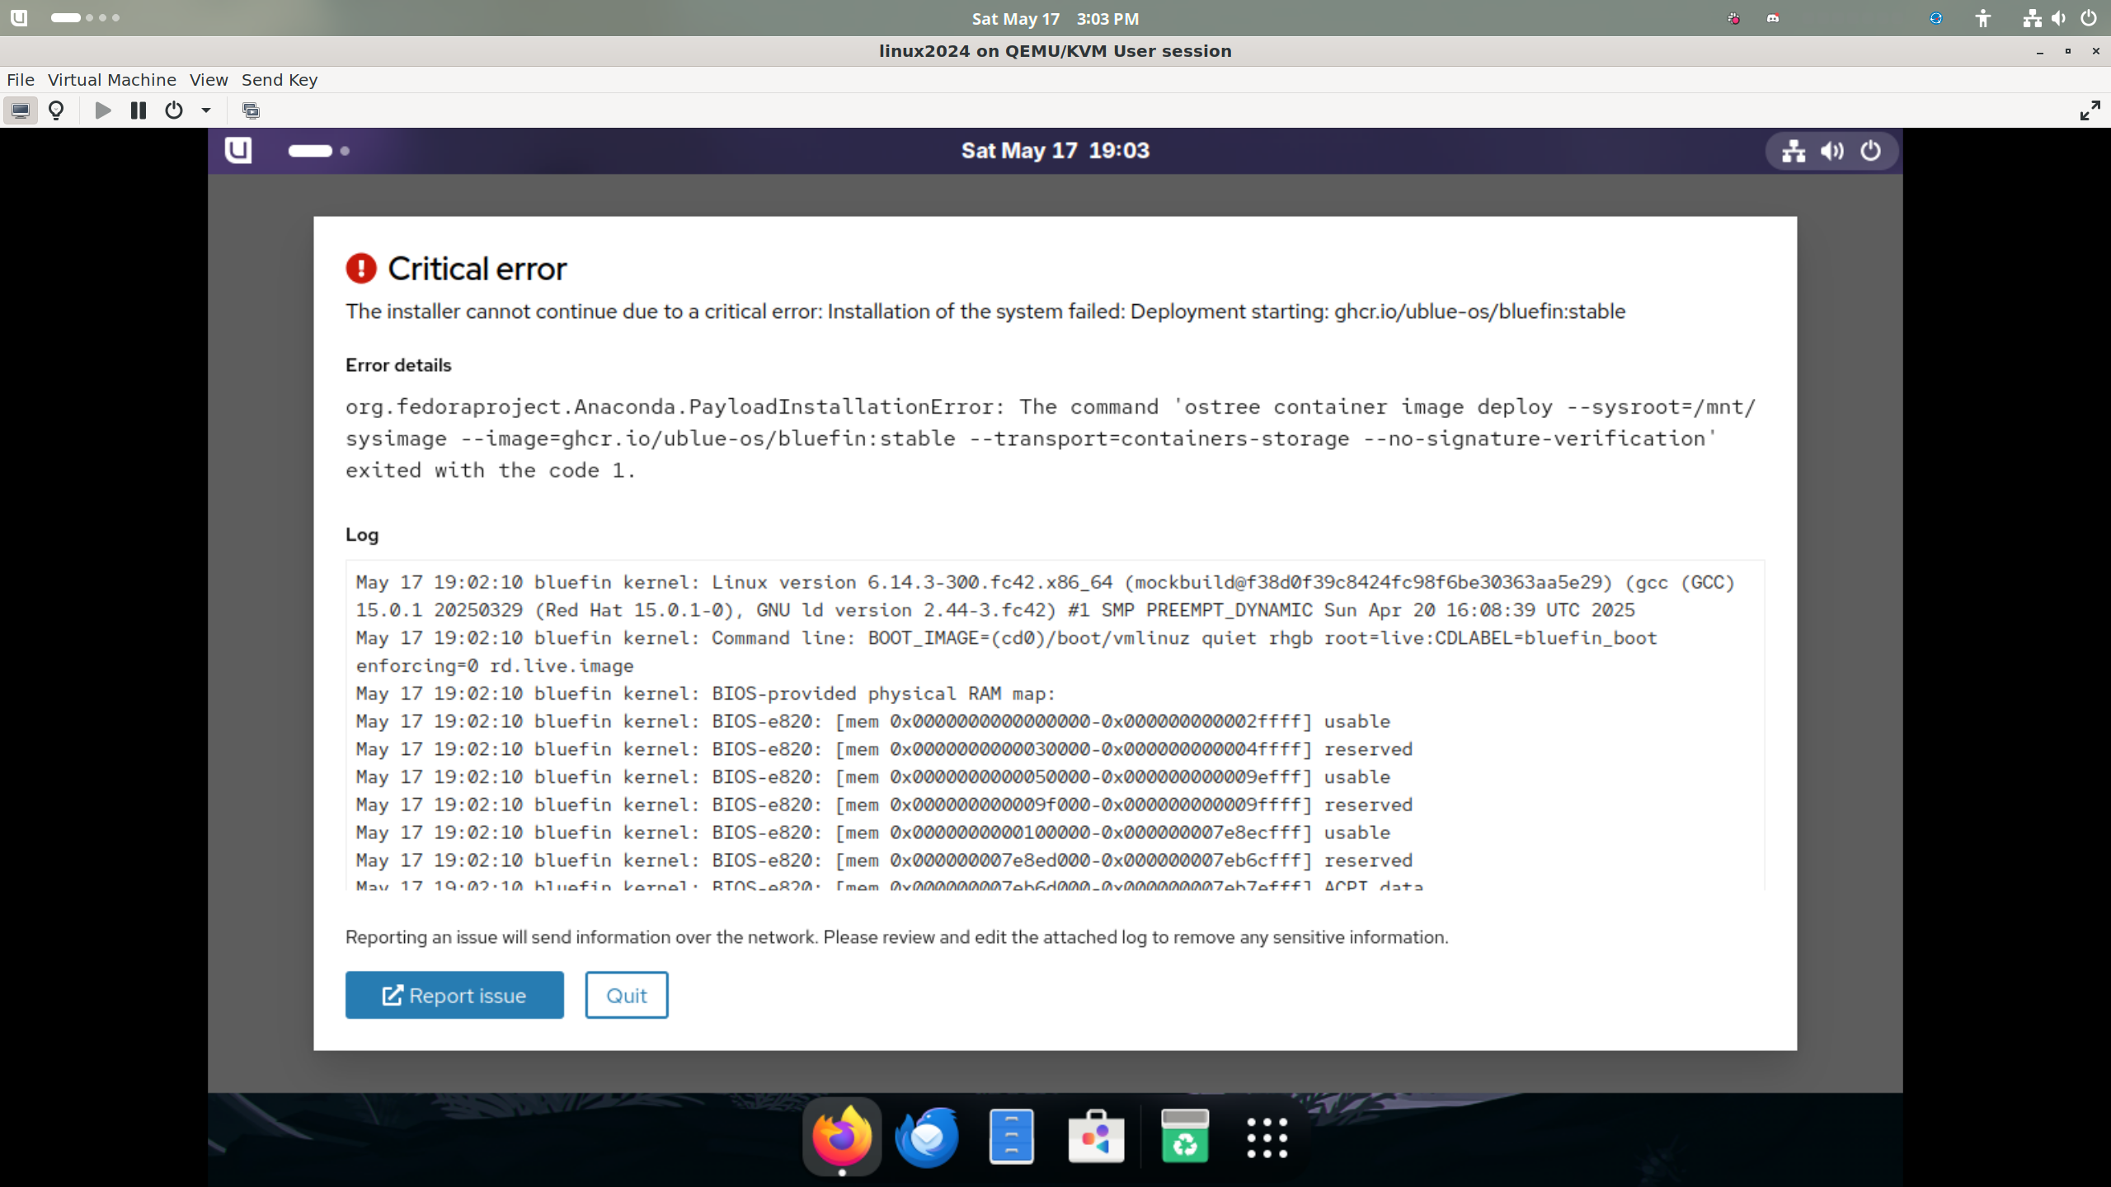Open Thunderbird mail in the dock

click(x=927, y=1137)
